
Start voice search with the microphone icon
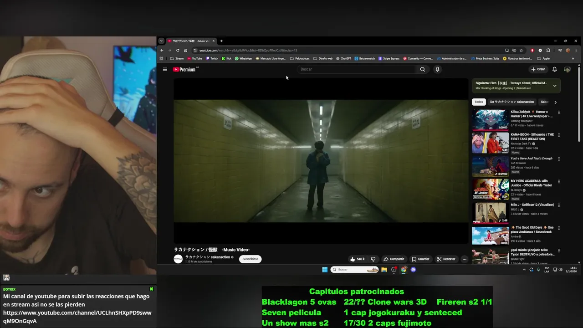(437, 69)
